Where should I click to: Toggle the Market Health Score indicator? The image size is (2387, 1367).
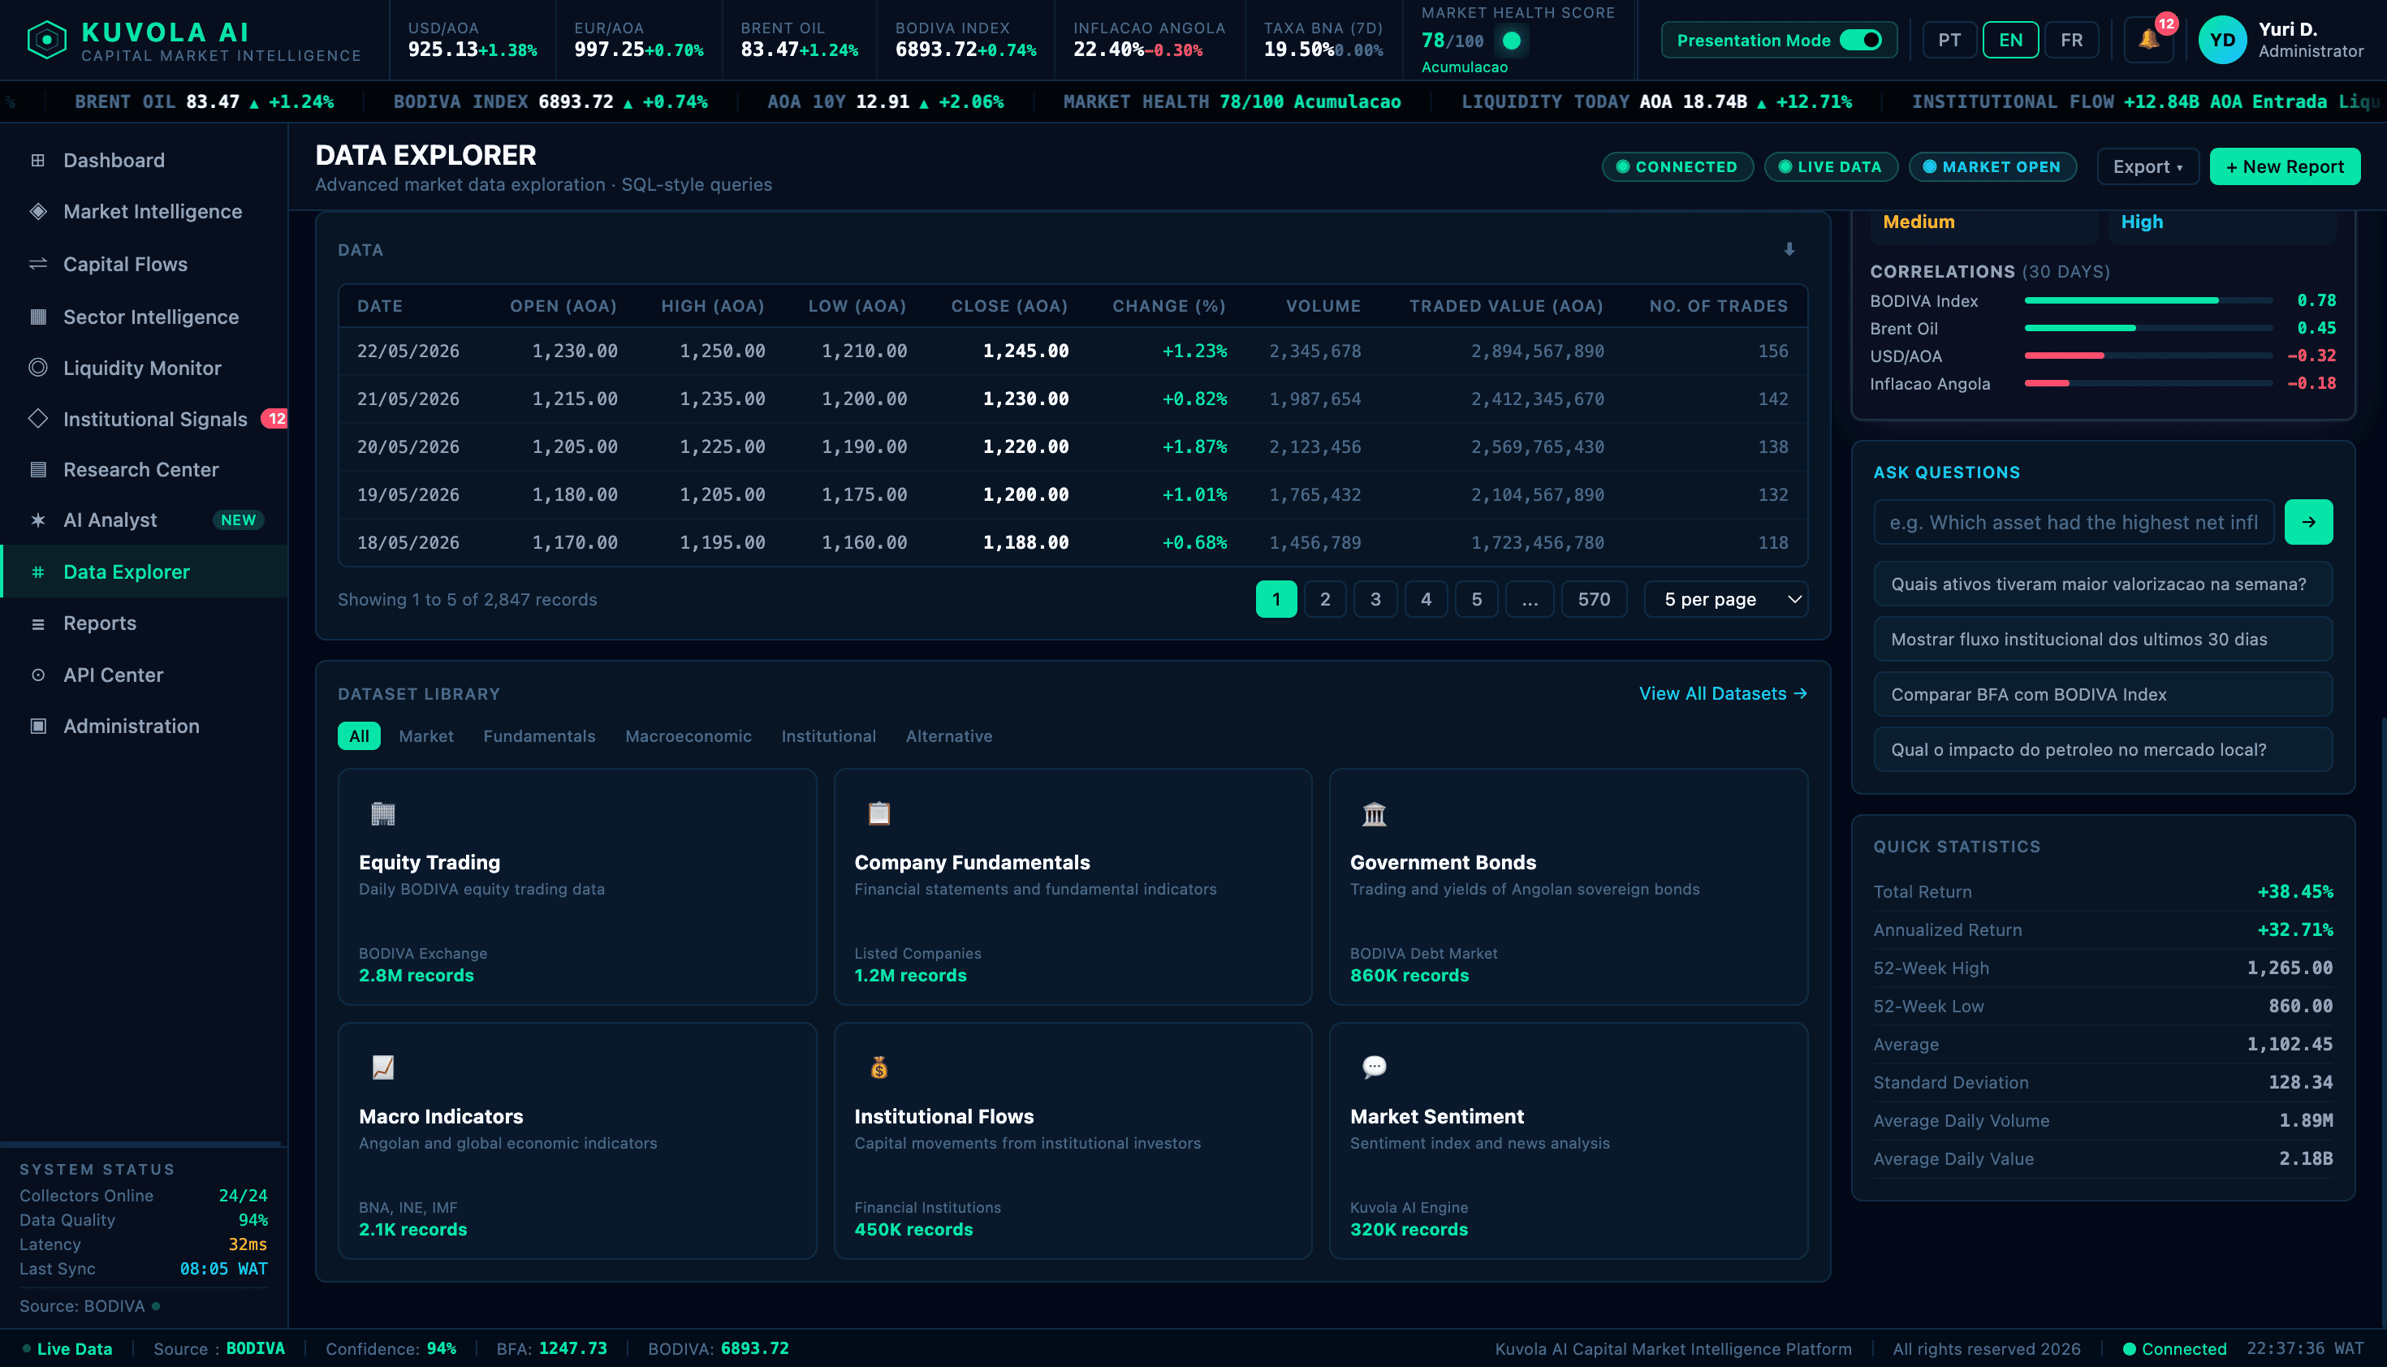(x=1511, y=41)
